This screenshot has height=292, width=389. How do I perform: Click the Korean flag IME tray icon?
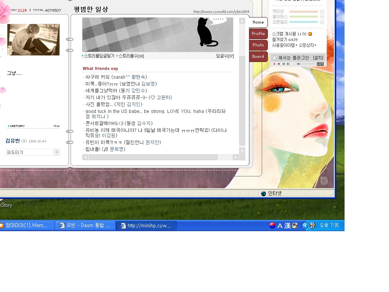coord(272,225)
